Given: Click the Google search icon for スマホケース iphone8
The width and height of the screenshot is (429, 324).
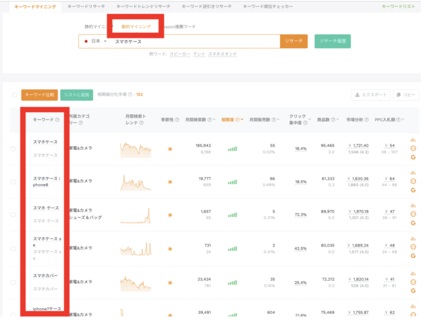Looking at the screenshot, I should click(x=413, y=190).
